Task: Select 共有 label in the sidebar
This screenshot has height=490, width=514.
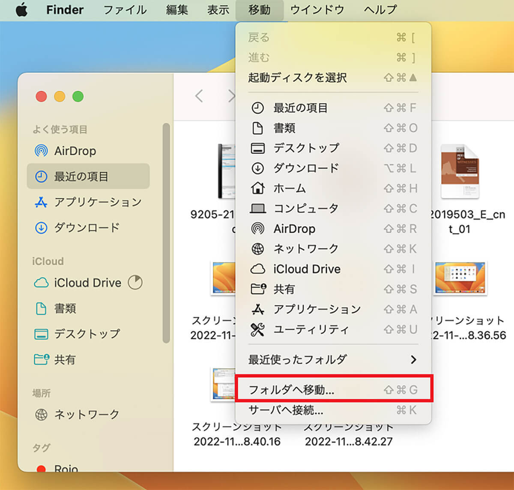Action: pos(65,359)
